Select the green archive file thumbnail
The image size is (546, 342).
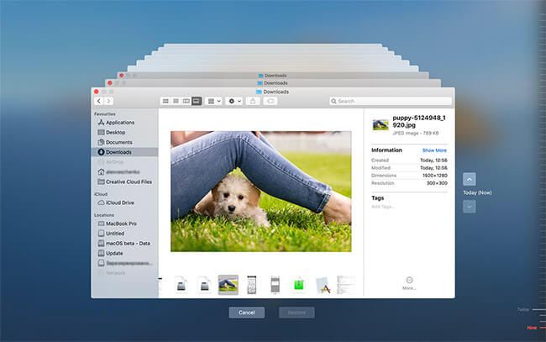coord(298,285)
